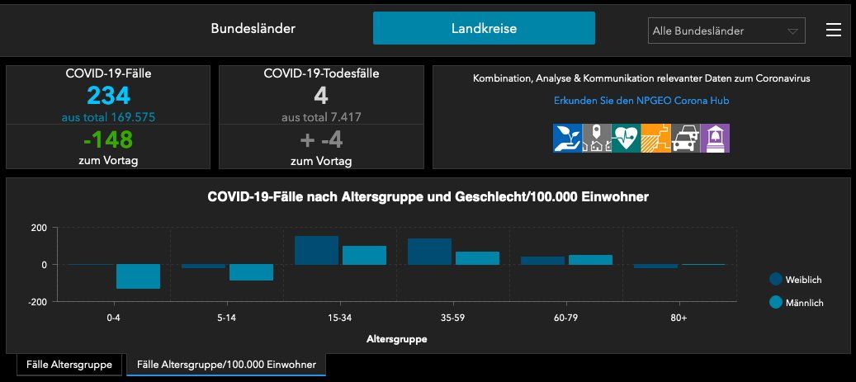Toggle the Männlich legend series

[797, 302]
